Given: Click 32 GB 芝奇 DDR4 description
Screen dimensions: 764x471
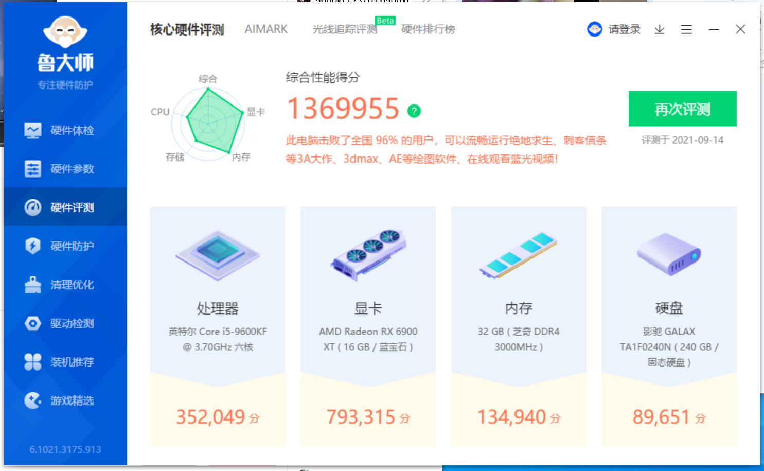Looking at the screenshot, I should click(x=519, y=339).
